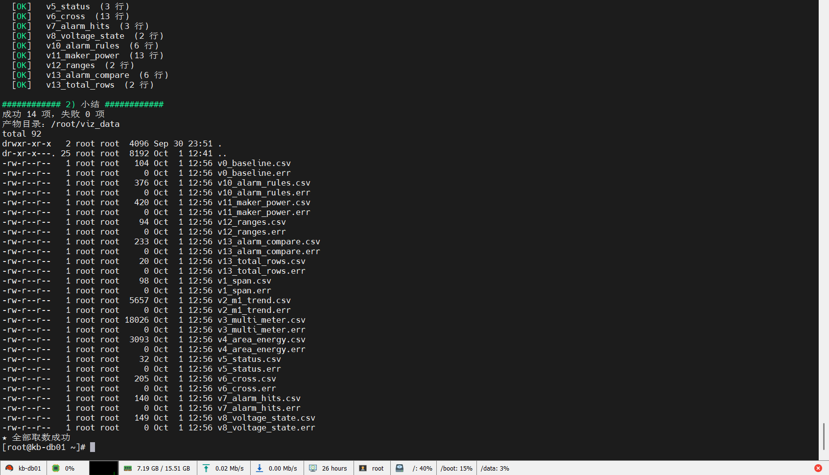Click the uptime monitor icon
This screenshot has width=829, height=475.
(x=313, y=468)
